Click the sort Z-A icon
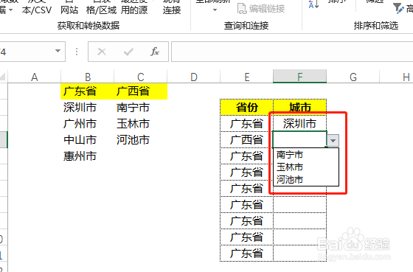413x272 pixels. tap(313, 4)
